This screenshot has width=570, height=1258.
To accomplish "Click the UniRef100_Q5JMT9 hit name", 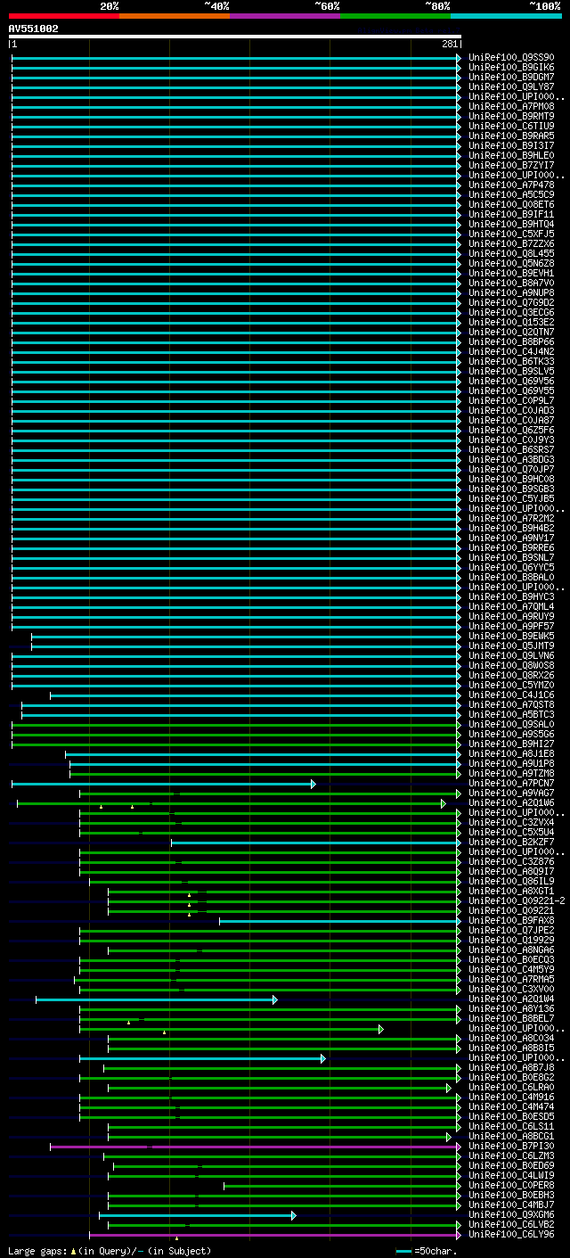I will tap(511, 646).
